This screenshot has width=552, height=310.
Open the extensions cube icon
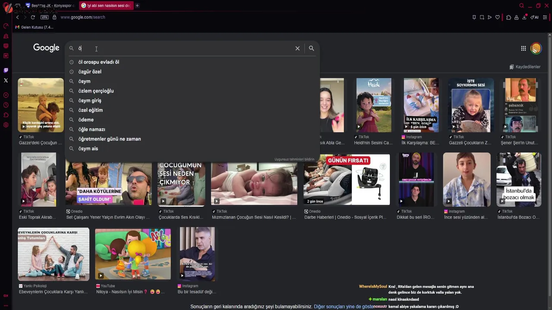(x=508, y=17)
